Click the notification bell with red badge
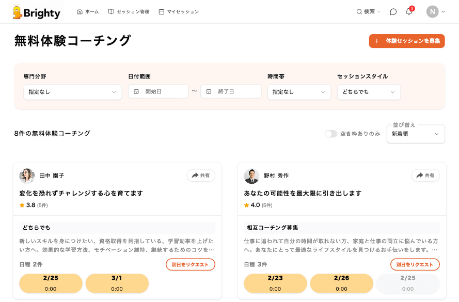The height and width of the screenshot is (302, 459). click(408, 12)
